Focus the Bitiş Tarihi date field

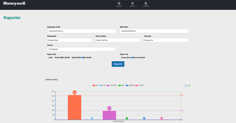click(x=154, y=31)
